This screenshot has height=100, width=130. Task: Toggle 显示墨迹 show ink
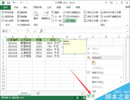[69, 21]
